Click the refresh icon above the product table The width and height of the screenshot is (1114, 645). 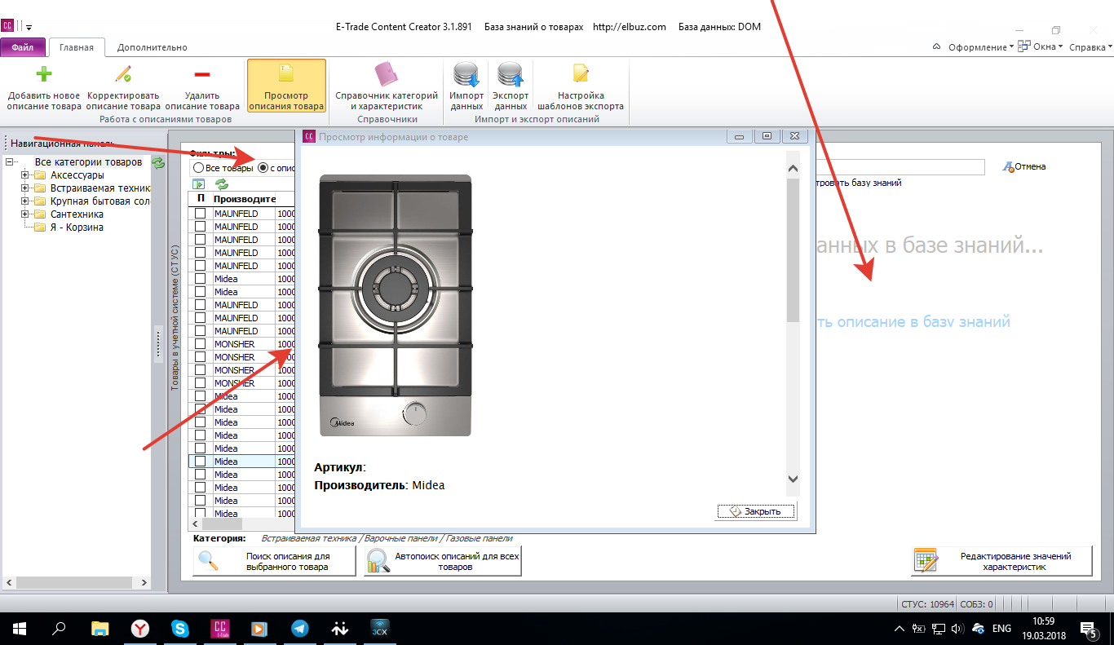222,185
